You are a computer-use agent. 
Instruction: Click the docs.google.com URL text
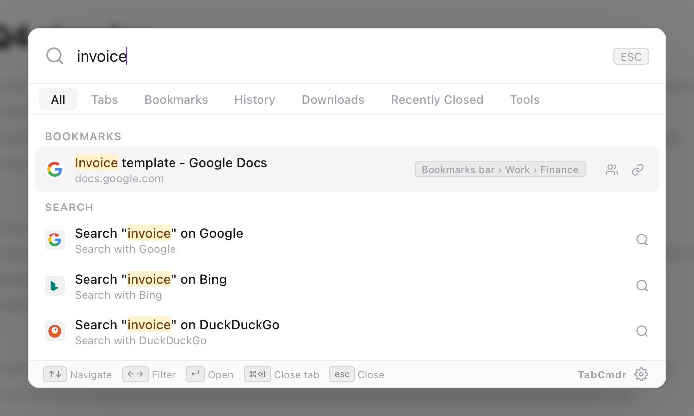[119, 178]
